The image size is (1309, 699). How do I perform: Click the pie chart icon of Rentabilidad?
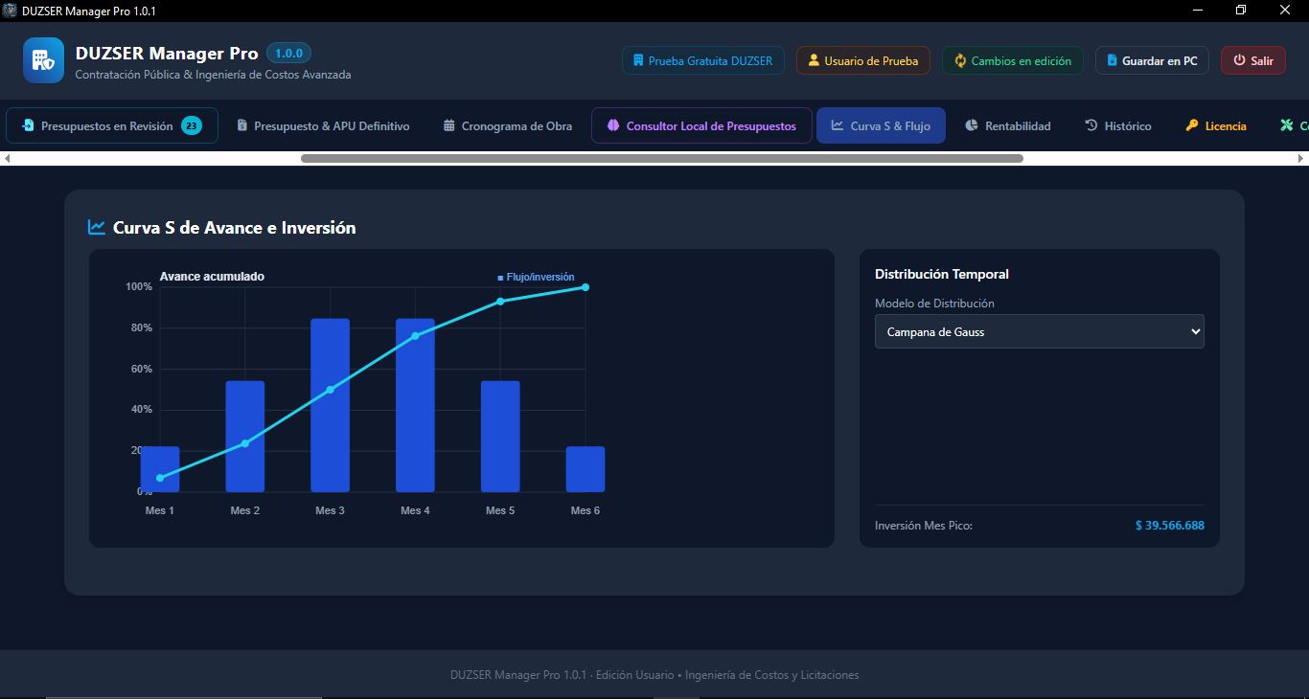[972, 126]
